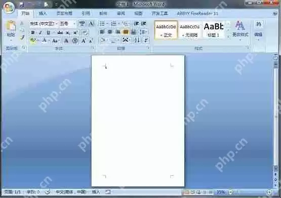Image resolution: width=281 pixels, height=198 pixels.
Task: Switch to the 引用 (References) tab
Action: [x=86, y=14]
